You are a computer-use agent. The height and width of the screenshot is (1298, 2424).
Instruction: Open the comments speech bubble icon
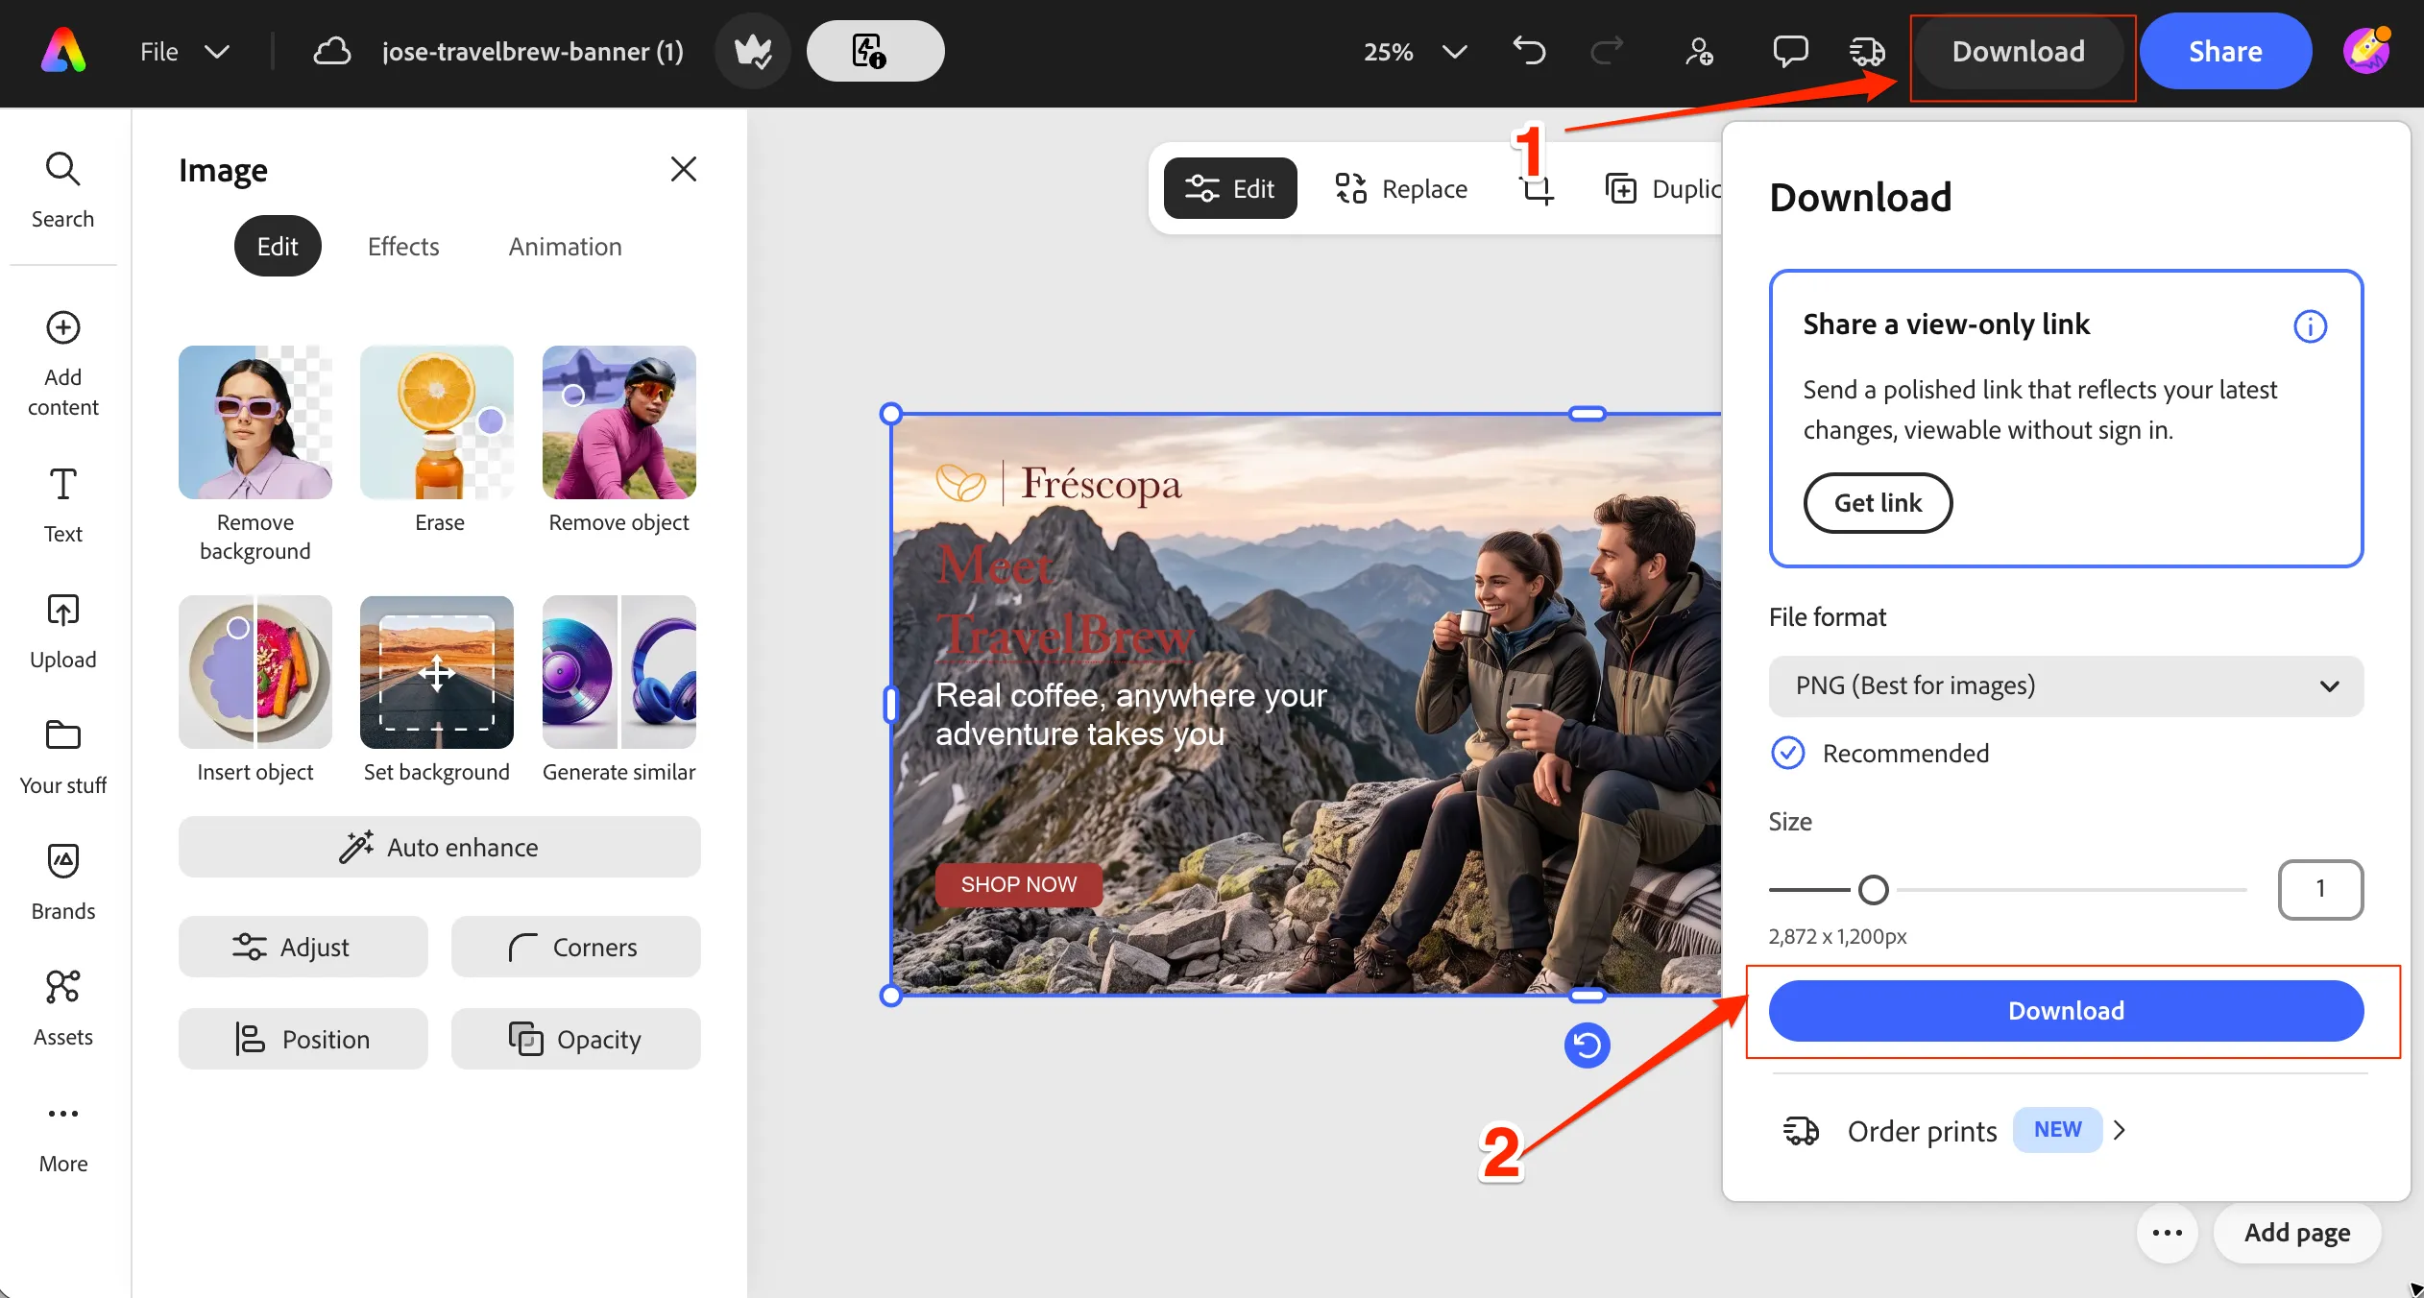1790,51
